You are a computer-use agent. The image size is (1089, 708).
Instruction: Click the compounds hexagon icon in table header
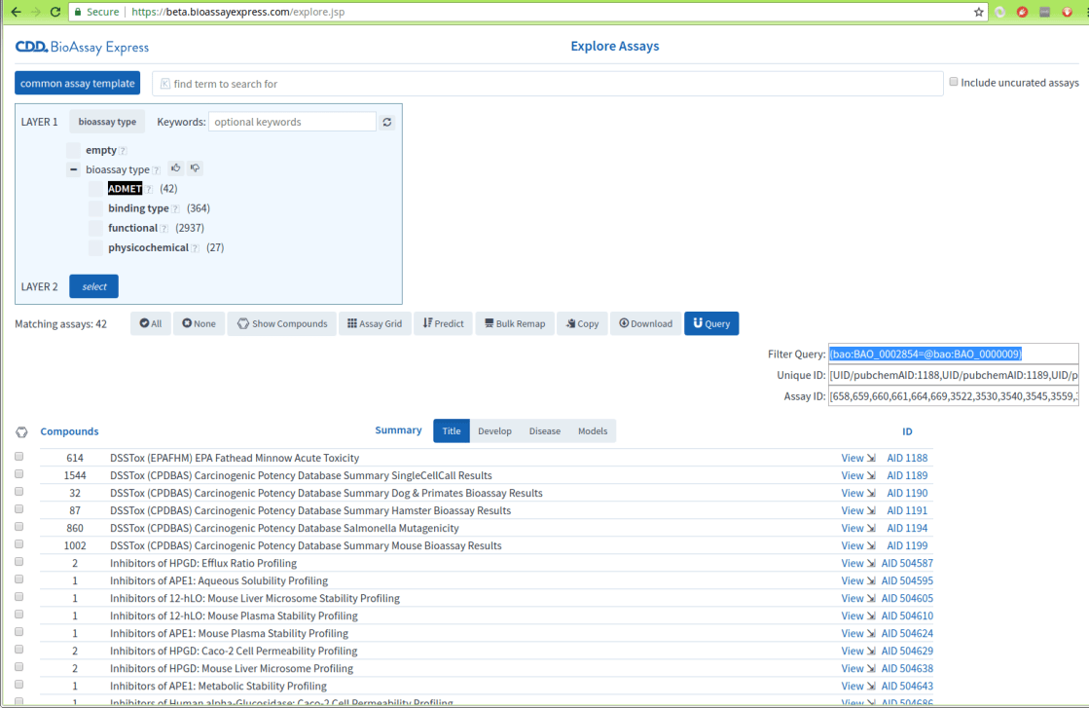pyautogui.click(x=21, y=431)
